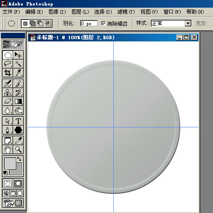The width and height of the screenshot is (213, 213).
Task: Click the document icon in 未标题-1 title bar
Action: point(32,37)
